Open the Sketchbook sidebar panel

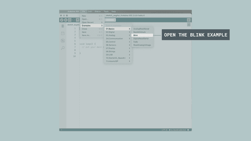click(63, 26)
